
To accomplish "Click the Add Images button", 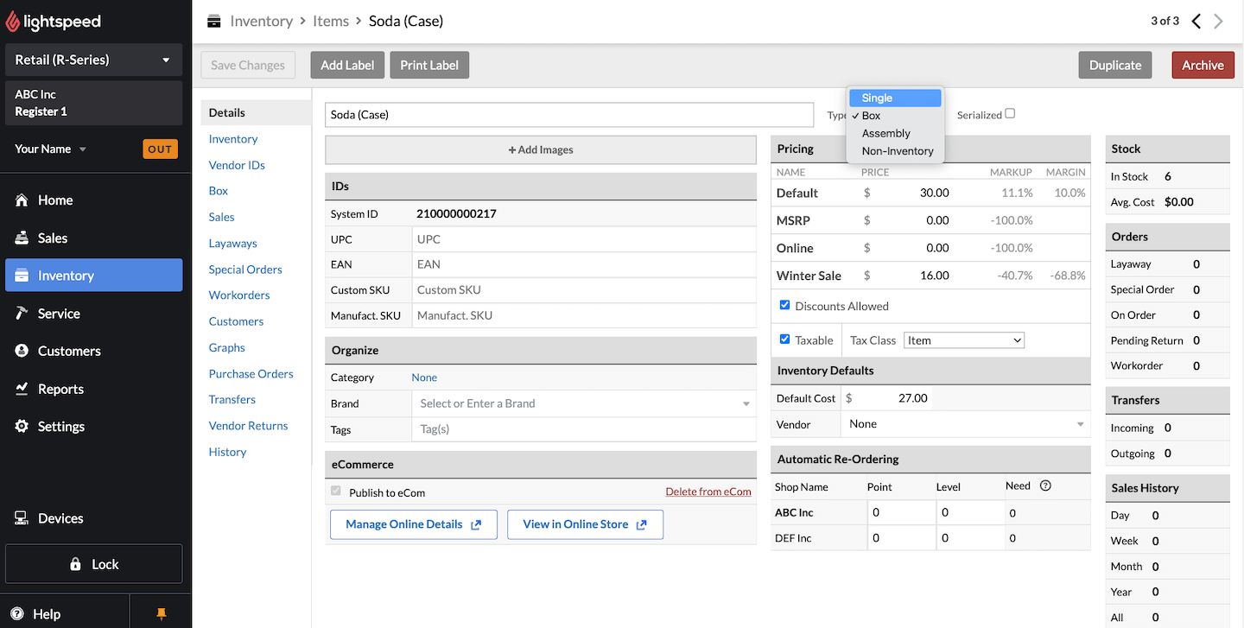I will click(541, 149).
